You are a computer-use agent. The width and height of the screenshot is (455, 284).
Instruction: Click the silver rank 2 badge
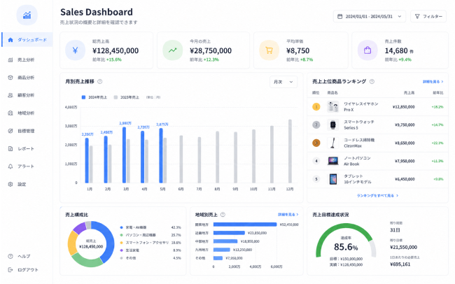pos(316,125)
